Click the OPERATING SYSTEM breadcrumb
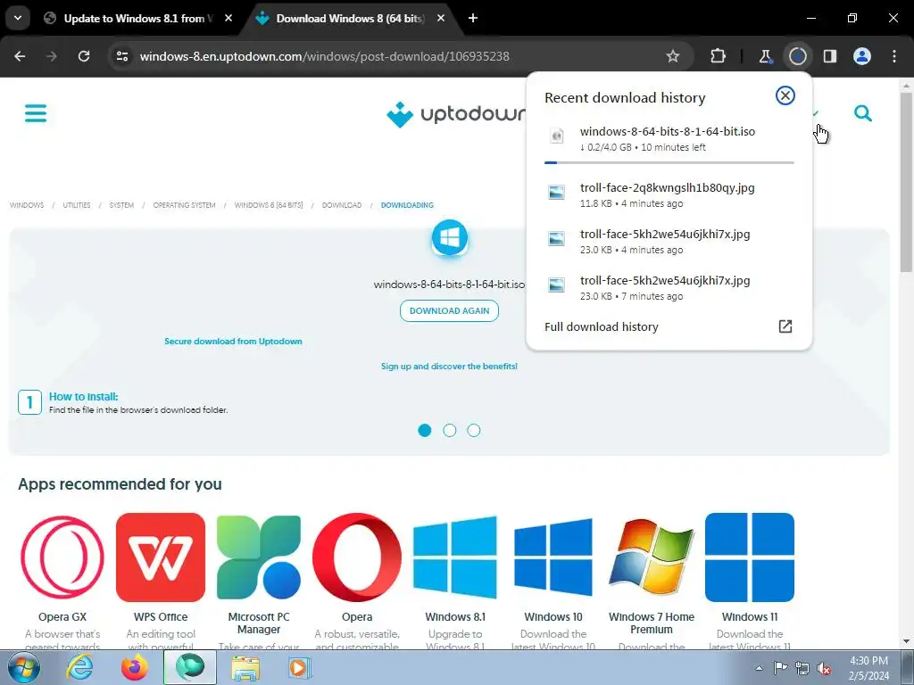Screen dimensions: 914x685 (184, 205)
